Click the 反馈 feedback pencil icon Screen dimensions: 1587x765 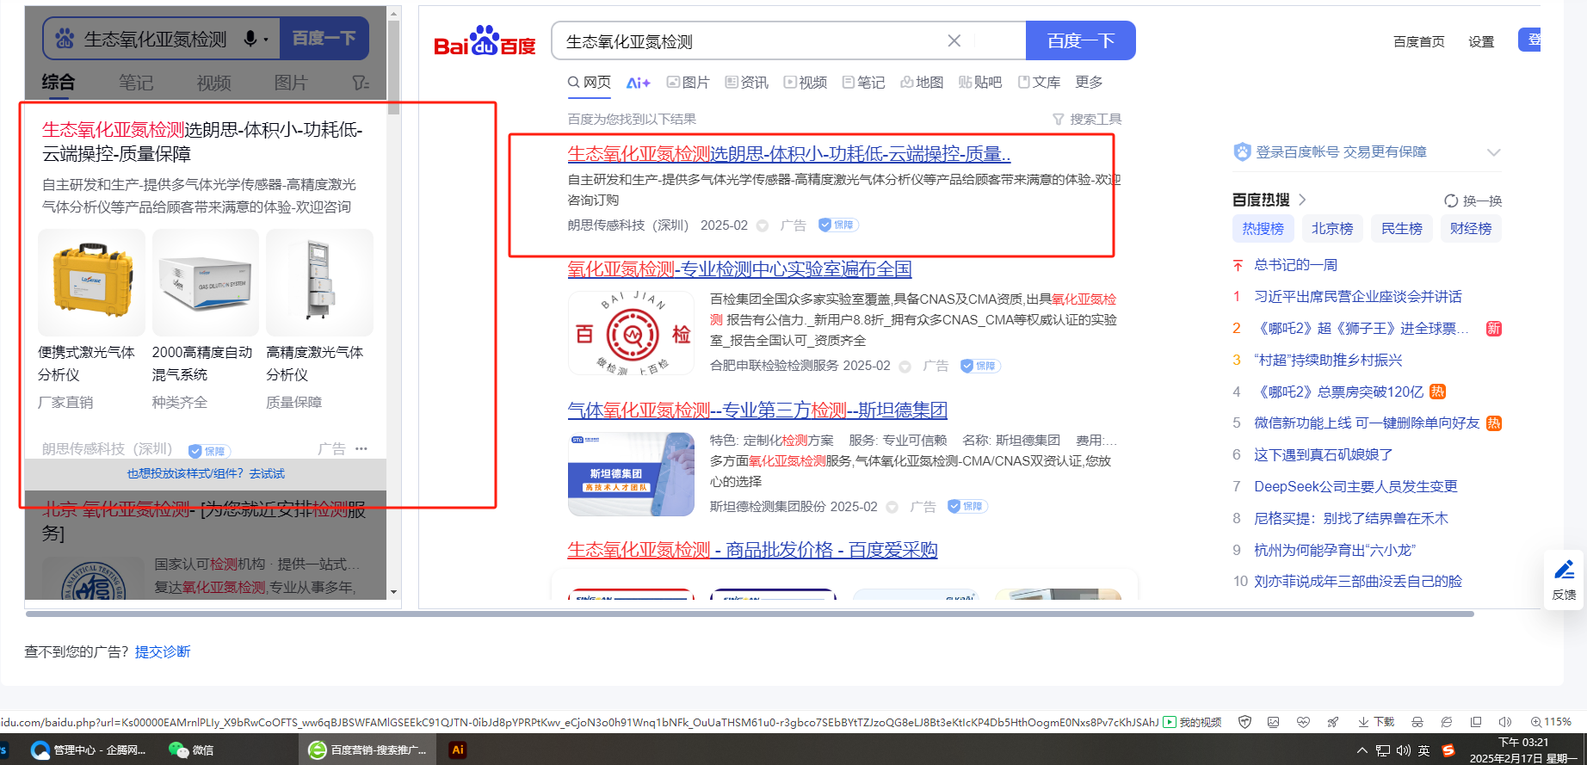(x=1564, y=570)
